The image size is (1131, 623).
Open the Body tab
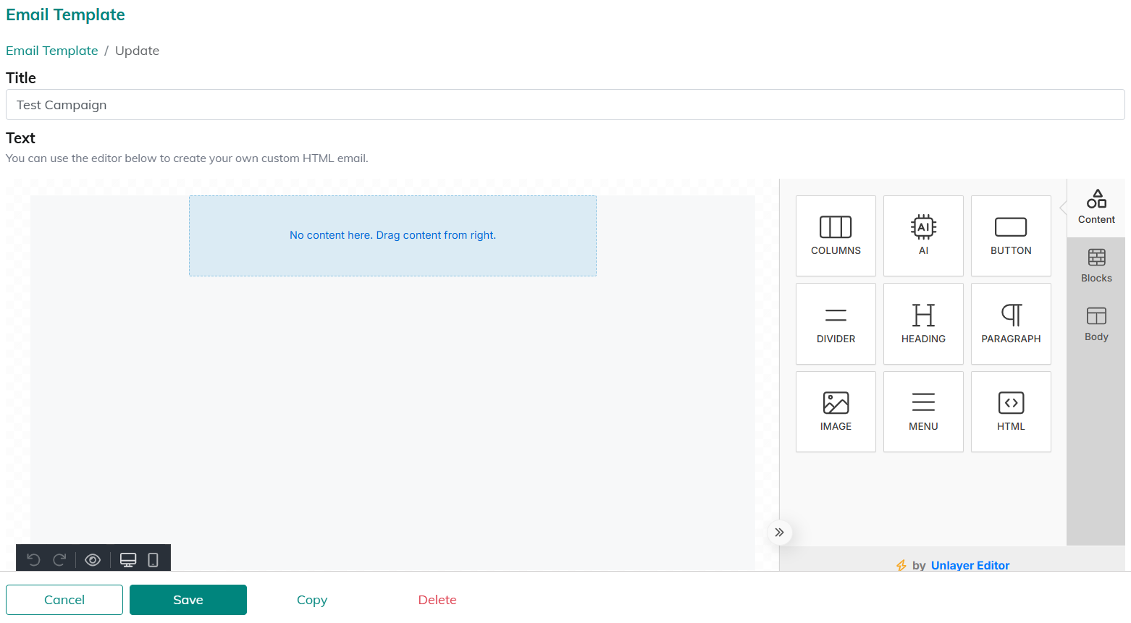(1096, 324)
